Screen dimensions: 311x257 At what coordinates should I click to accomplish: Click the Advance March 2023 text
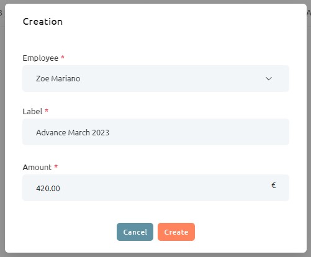73,132
